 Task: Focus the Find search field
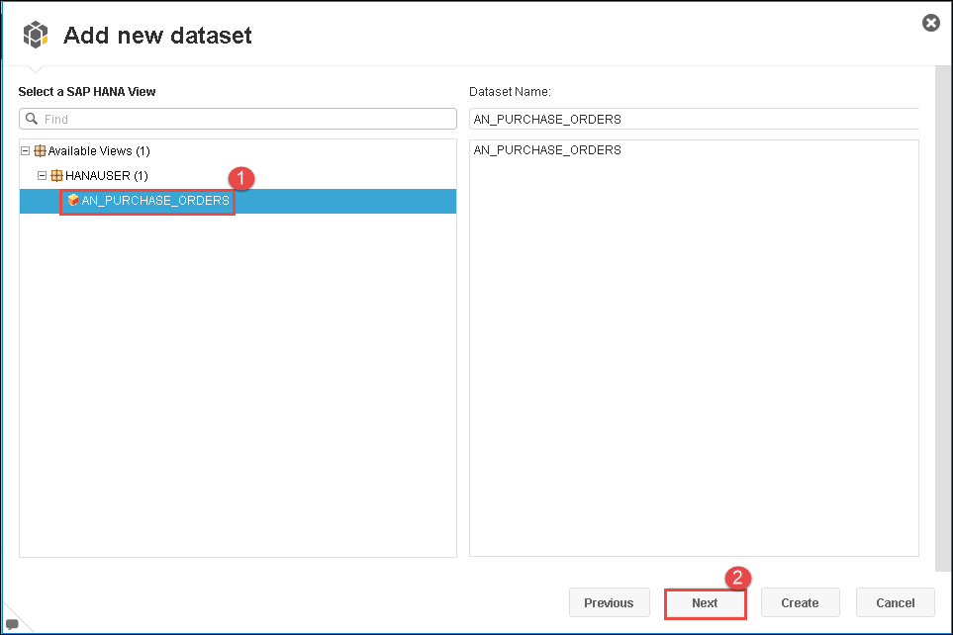[x=247, y=119]
